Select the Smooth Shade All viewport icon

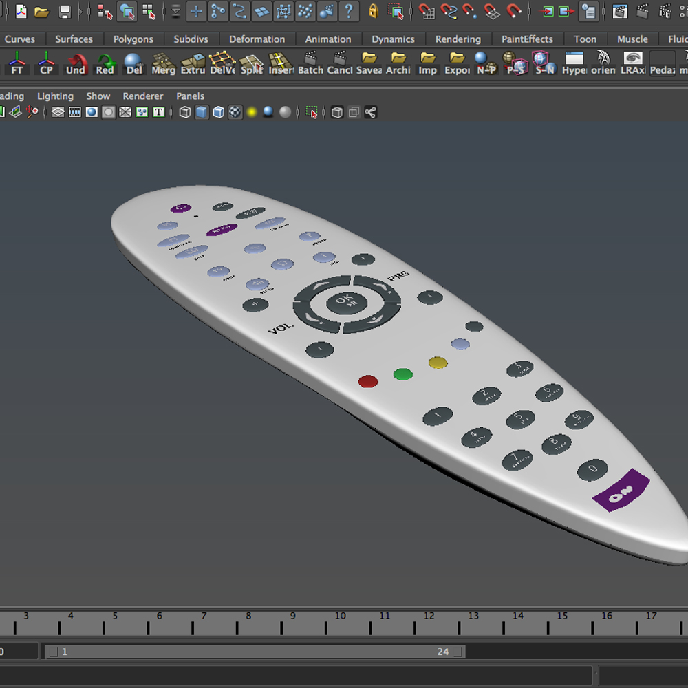(x=202, y=111)
